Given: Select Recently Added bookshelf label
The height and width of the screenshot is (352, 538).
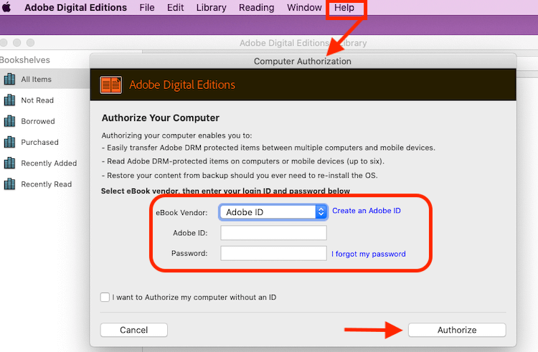Looking at the screenshot, I should click(x=49, y=163).
